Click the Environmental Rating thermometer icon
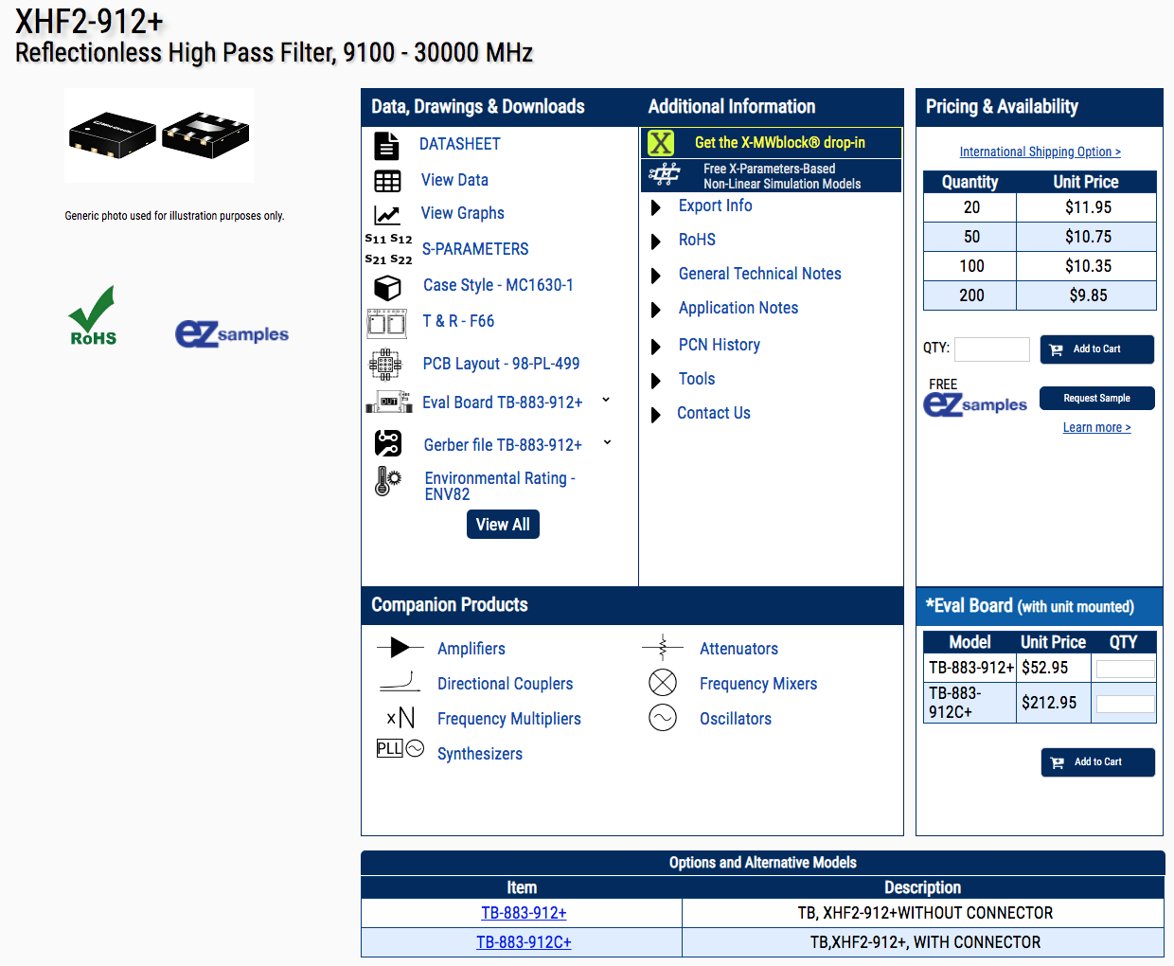This screenshot has height=966, width=1174. (x=388, y=481)
